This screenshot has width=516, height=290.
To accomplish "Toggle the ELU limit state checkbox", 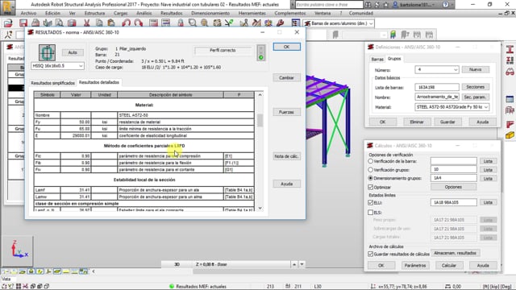I will [x=371, y=202].
